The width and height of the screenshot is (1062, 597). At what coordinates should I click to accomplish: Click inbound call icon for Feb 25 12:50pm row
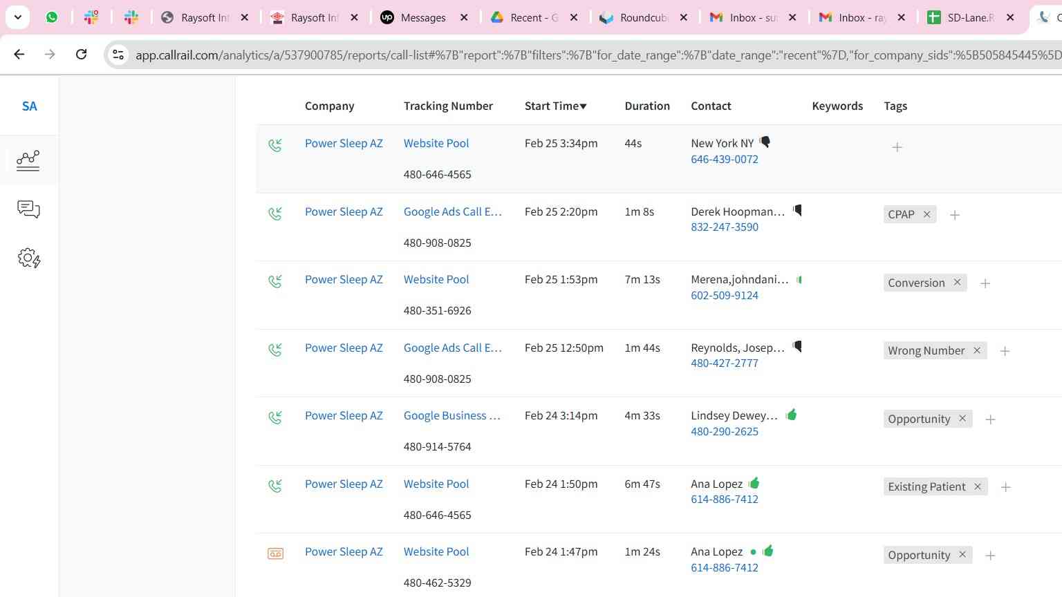275,350
